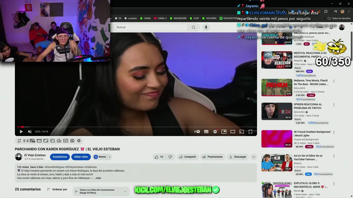The height and width of the screenshot is (198, 353).
Task: Expand description with ...más link
Action: pos(97,178)
